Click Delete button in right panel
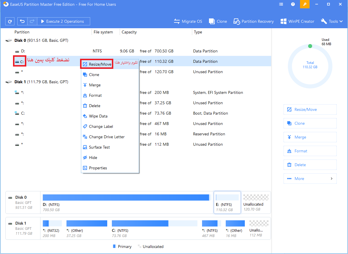Viewport: 348px width, 254px height. click(x=310, y=165)
